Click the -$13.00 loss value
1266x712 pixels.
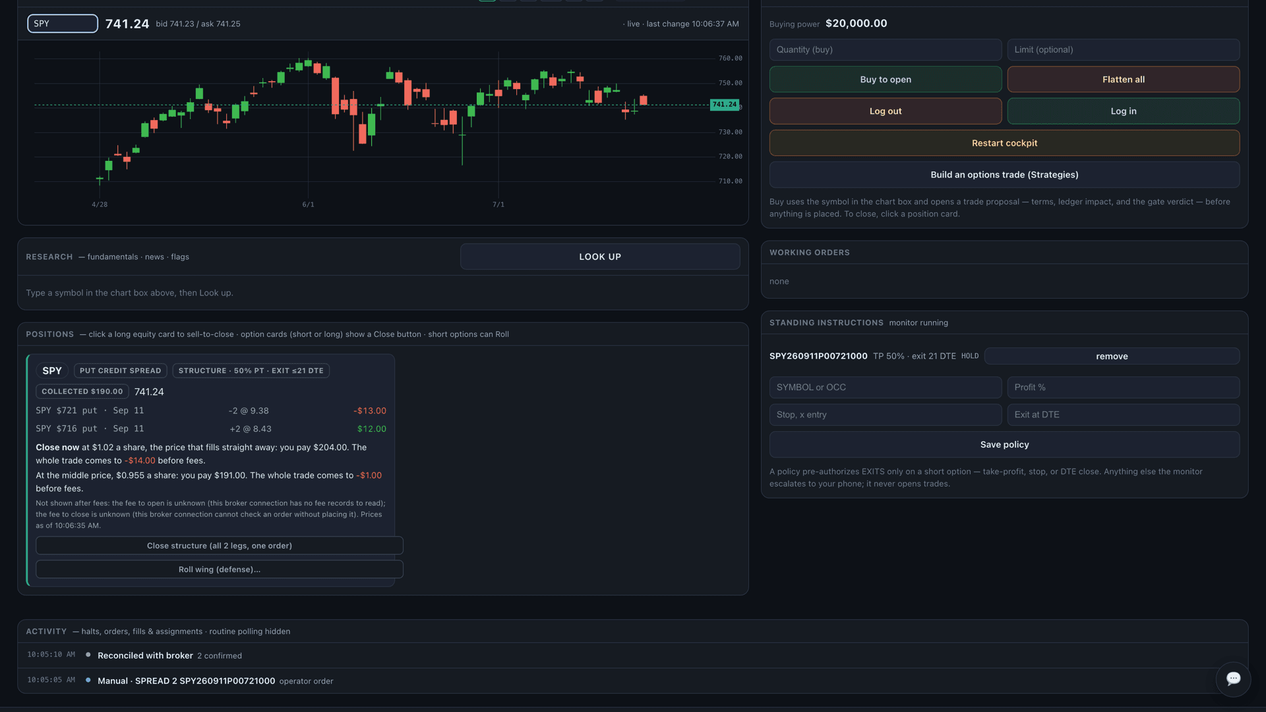click(x=370, y=411)
